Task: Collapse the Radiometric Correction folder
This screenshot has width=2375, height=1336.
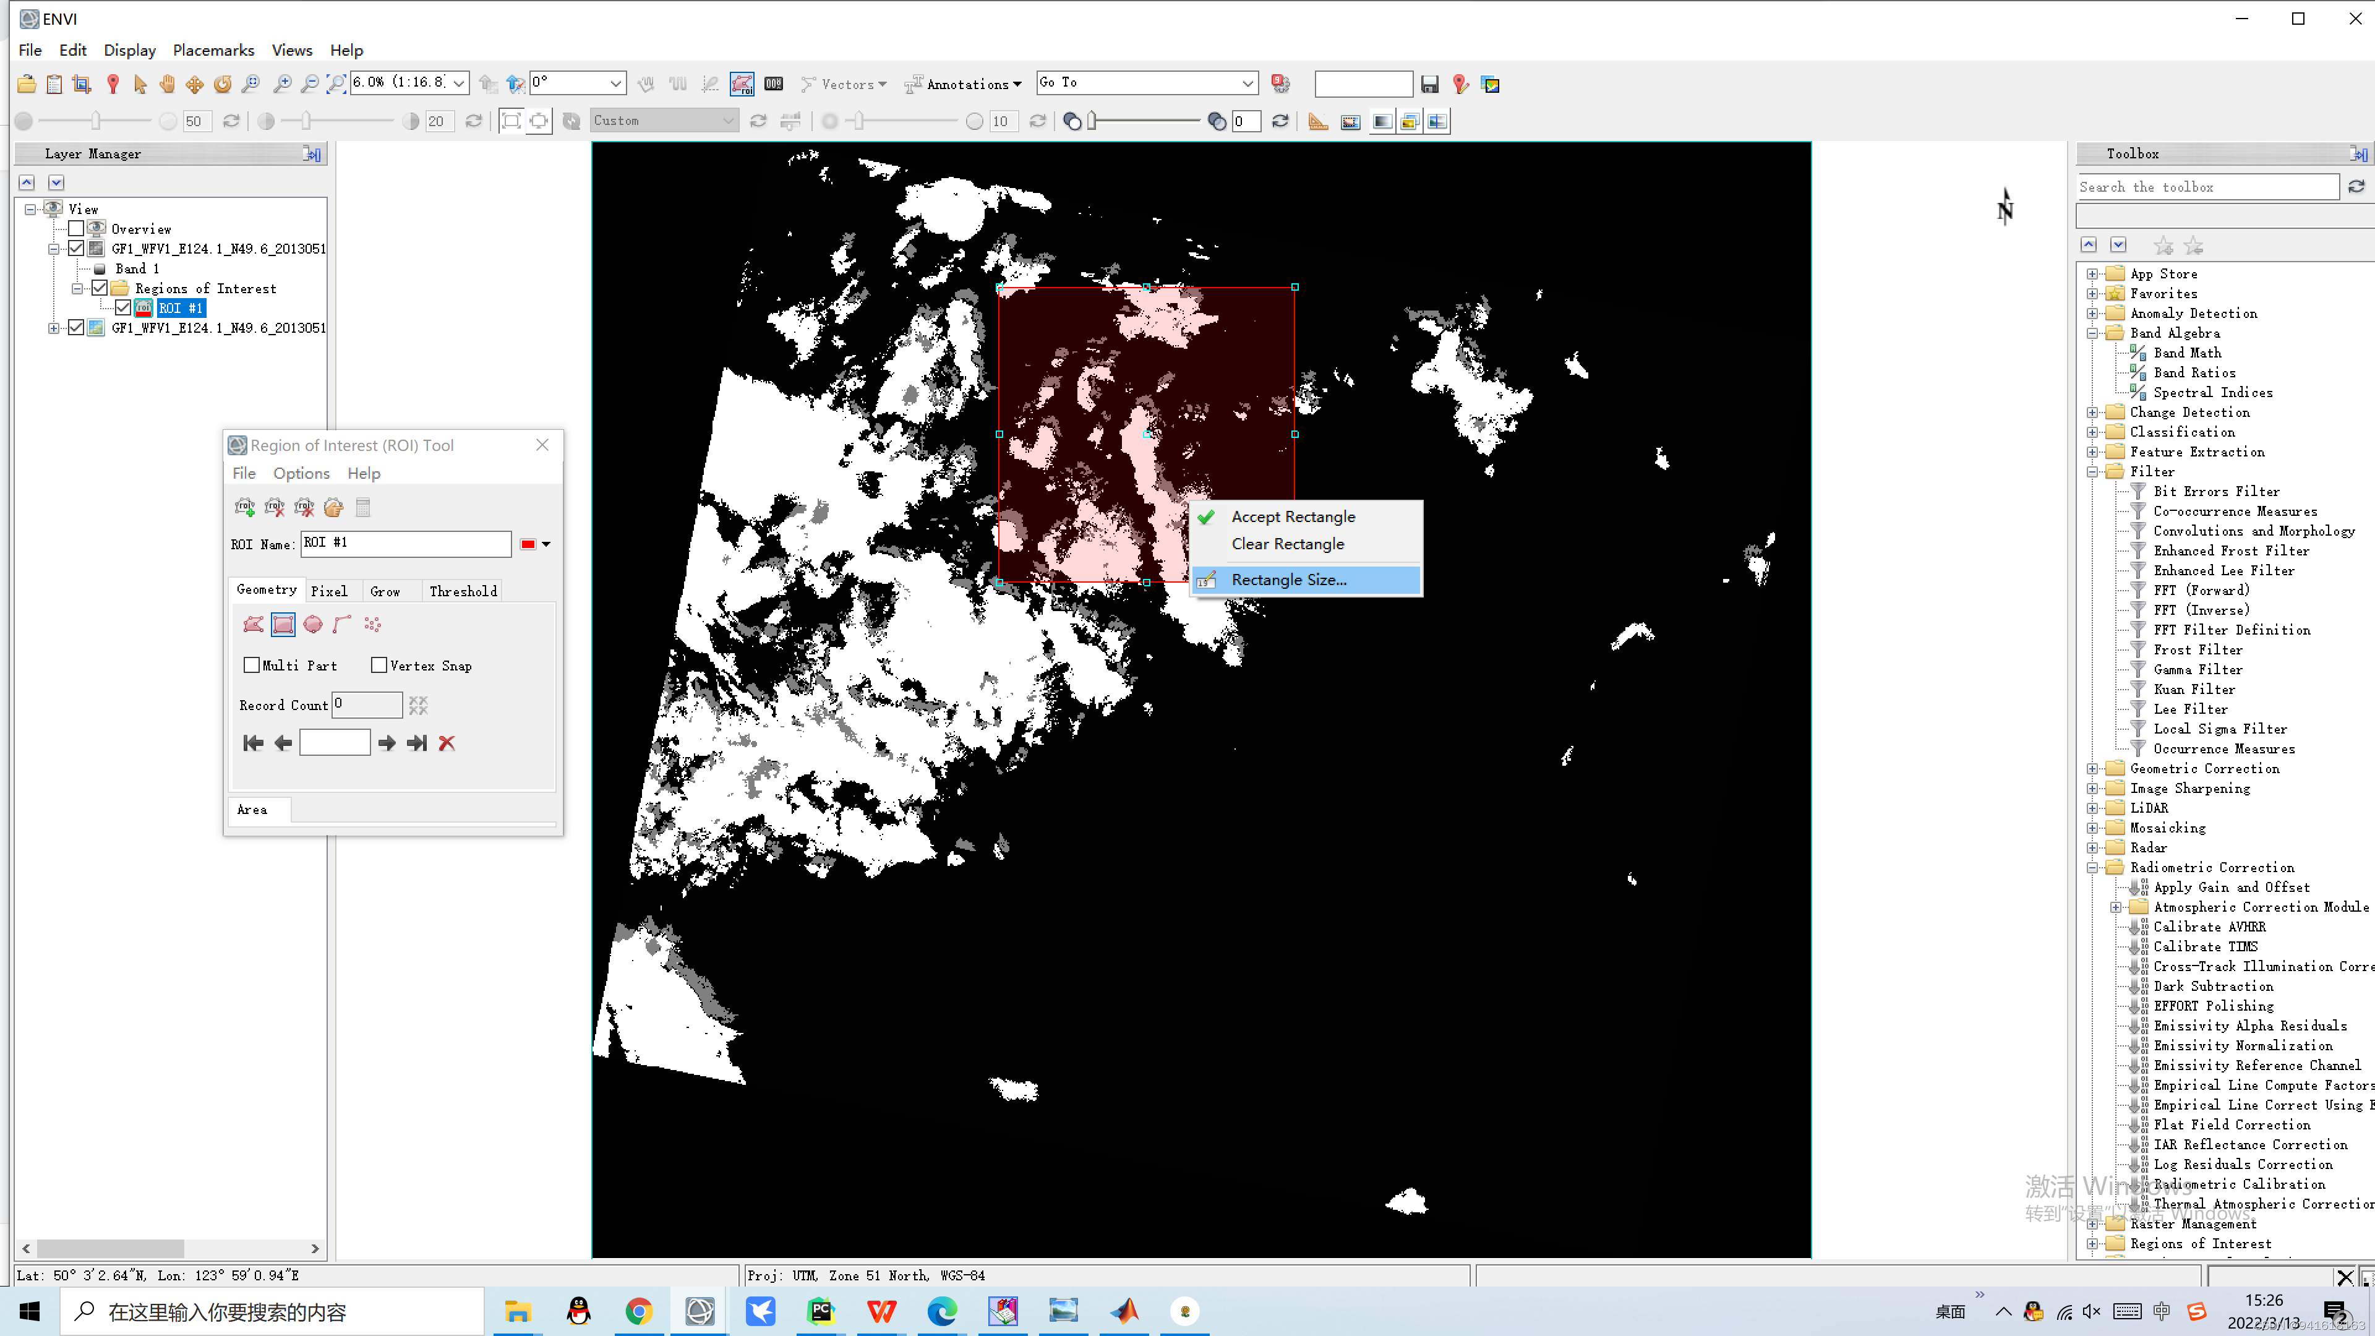Action: (2093, 868)
